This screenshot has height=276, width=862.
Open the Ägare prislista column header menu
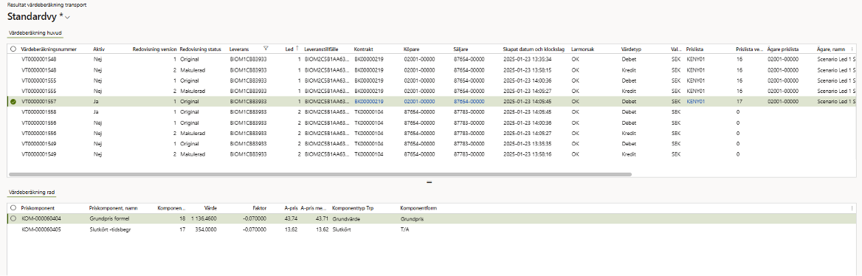point(783,49)
